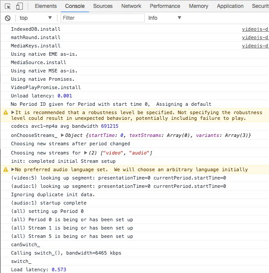This screenshot has width=269, height=273.
Task: Select 'Calling switch_(), bandwidth=6465 kbps' line
Action: (x=135, y=253)
